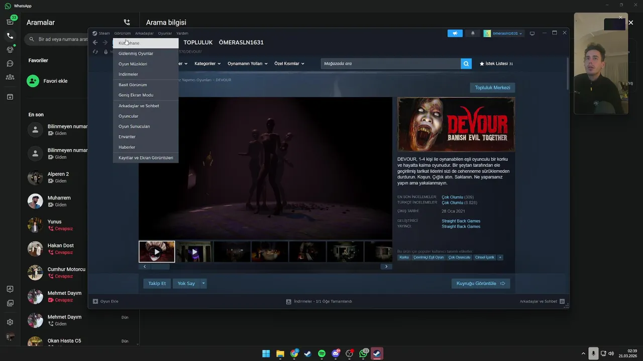The height and width of the screenshot is (361, 643).
Task: Switch Steam to Big Picture monitor icon
Action: pos(532,34)
